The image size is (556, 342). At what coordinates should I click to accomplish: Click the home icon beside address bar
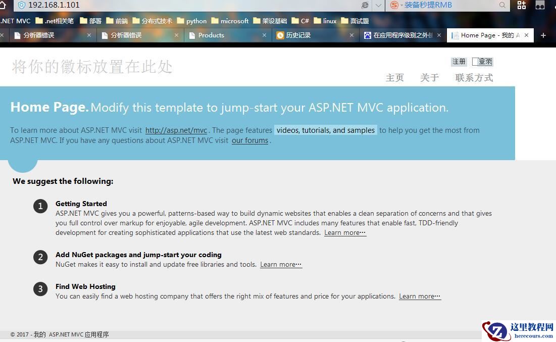click(3, 5)
